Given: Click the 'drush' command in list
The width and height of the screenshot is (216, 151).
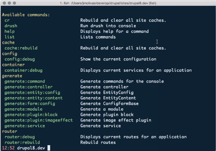Looking at the screenshot, I should 11,26.
